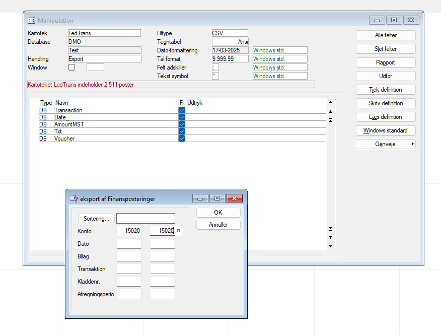Image resolution: width=441 pixels, height=335 pixels.
Task: Click the second Transaktion field
Action: point(162,269)
